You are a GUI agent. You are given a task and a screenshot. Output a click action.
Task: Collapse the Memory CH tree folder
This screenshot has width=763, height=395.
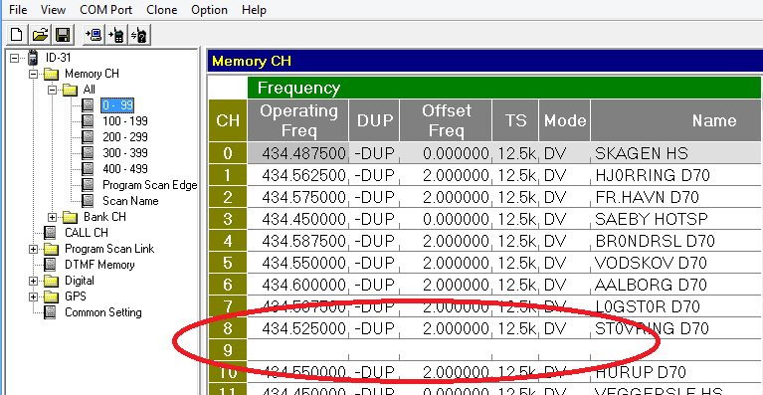click(x=33, y=74)
